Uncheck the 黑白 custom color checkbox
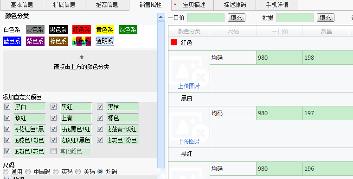The image size is (353, 179). 7,107
